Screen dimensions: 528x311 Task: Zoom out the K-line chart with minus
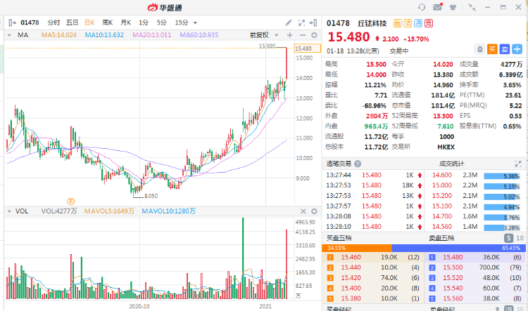pyautogui.click(x=303, y=35)
